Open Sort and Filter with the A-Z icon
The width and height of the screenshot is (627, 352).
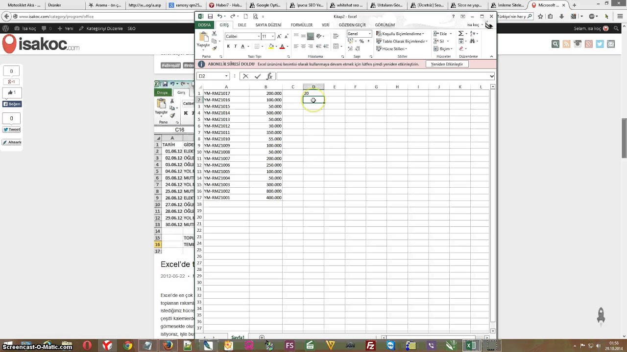click(473, 34)
